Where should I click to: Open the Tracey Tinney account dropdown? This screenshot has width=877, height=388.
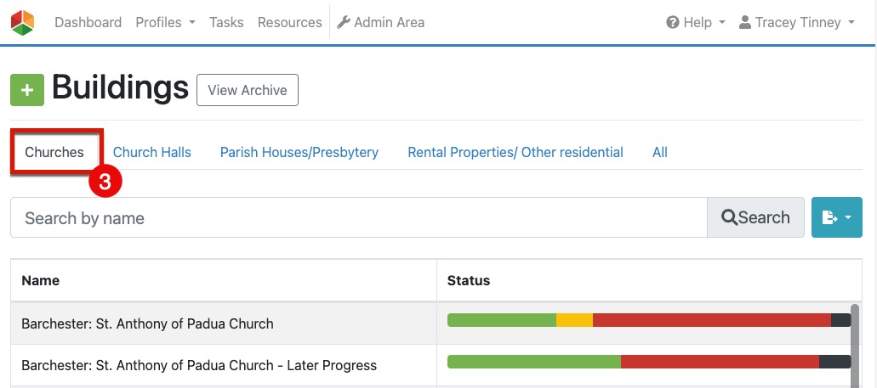[797, 23]
